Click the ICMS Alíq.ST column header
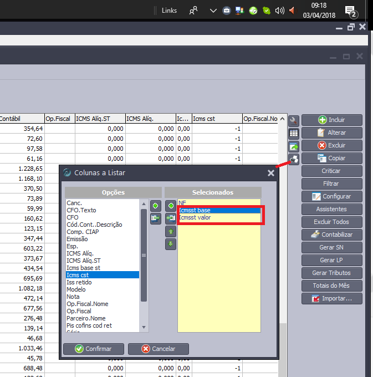The height and width of the screenshot is (377, 373). pos(100,119)
